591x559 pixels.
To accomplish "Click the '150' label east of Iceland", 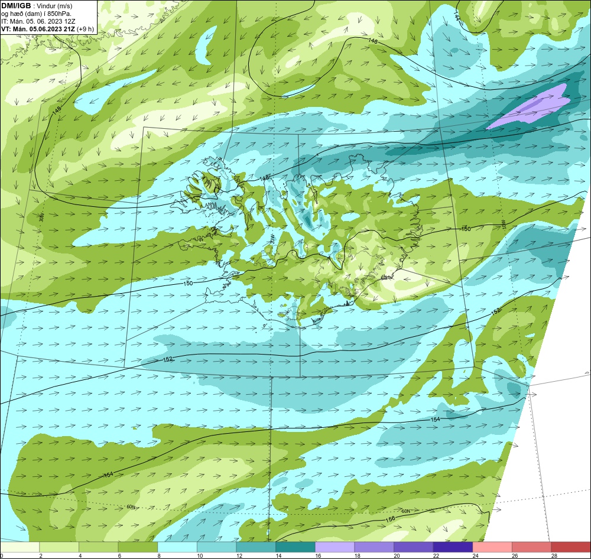I will pyautogui.click(x=466, y=229).
